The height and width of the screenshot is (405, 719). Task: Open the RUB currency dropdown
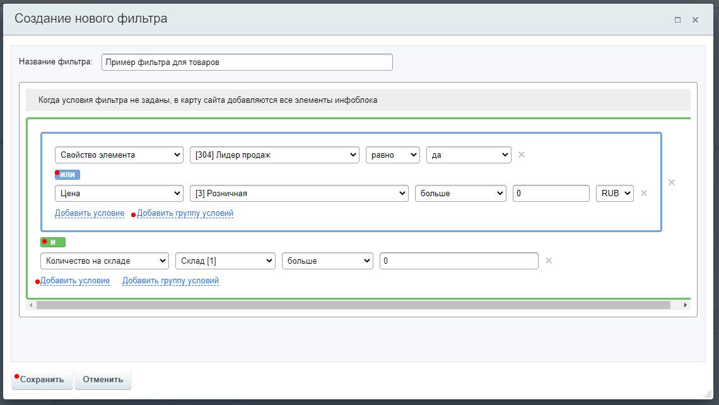pyautogui.click(x=614, y=194)
